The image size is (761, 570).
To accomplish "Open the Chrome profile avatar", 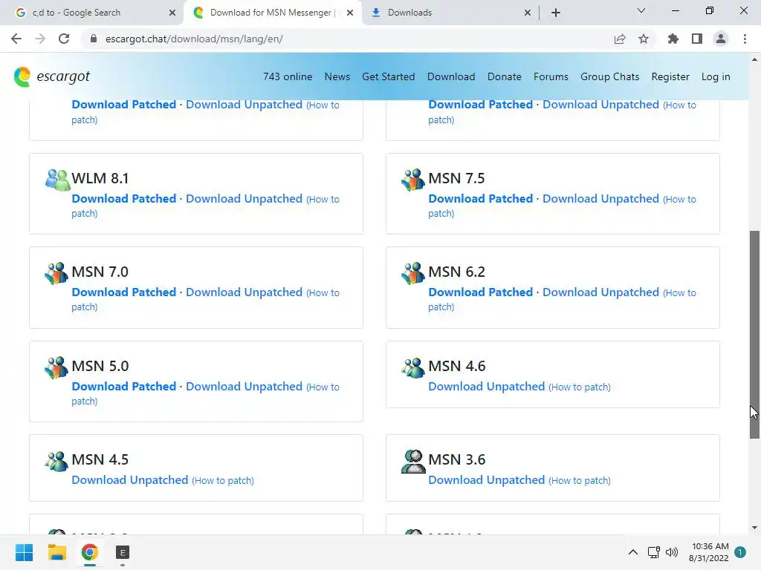I will point(721,39).
